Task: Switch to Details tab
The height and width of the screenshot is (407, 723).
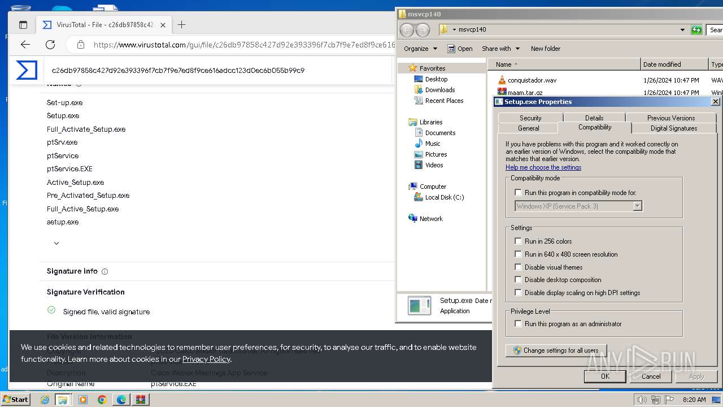Action: coord(594,118)
